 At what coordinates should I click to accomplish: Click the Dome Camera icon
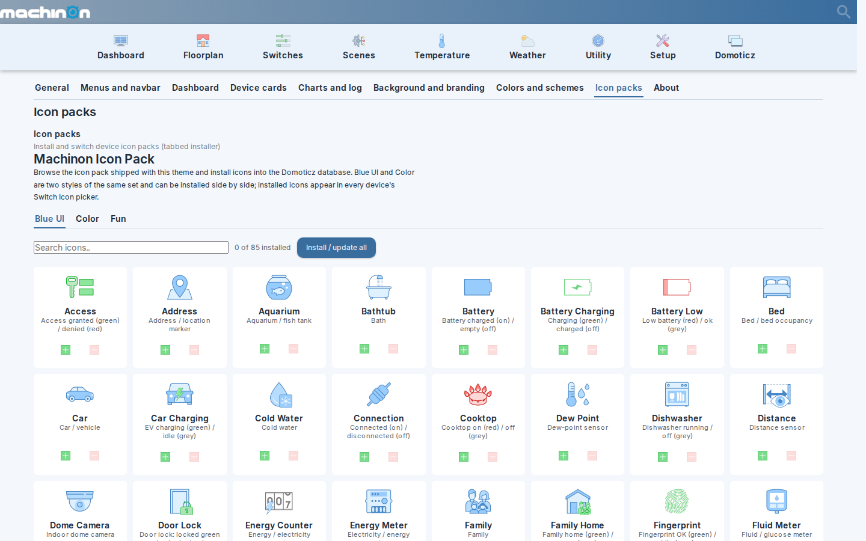click(x=80, y=501)
